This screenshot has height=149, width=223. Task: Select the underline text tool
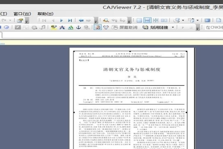click(71, 27)
